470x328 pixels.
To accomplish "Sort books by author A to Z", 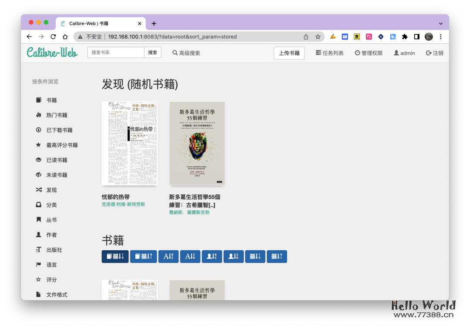I will (212, 256).
